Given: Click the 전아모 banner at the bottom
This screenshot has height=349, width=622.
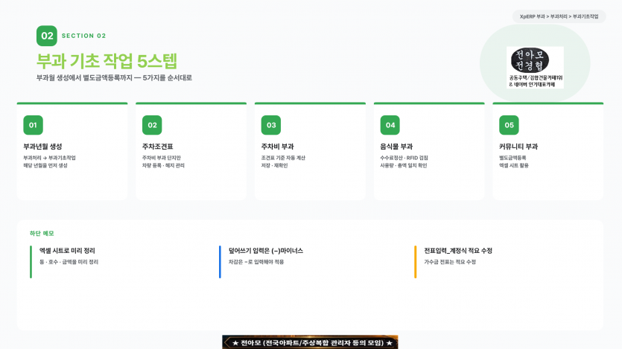Looking at the screenshot, I should 310,342.
